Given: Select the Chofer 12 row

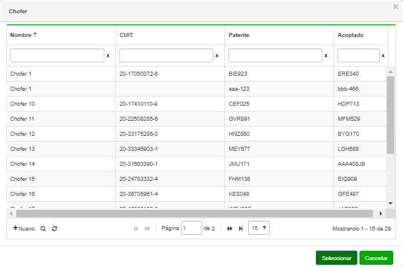Looking at the screenshot, I should [x=197, y=133].
